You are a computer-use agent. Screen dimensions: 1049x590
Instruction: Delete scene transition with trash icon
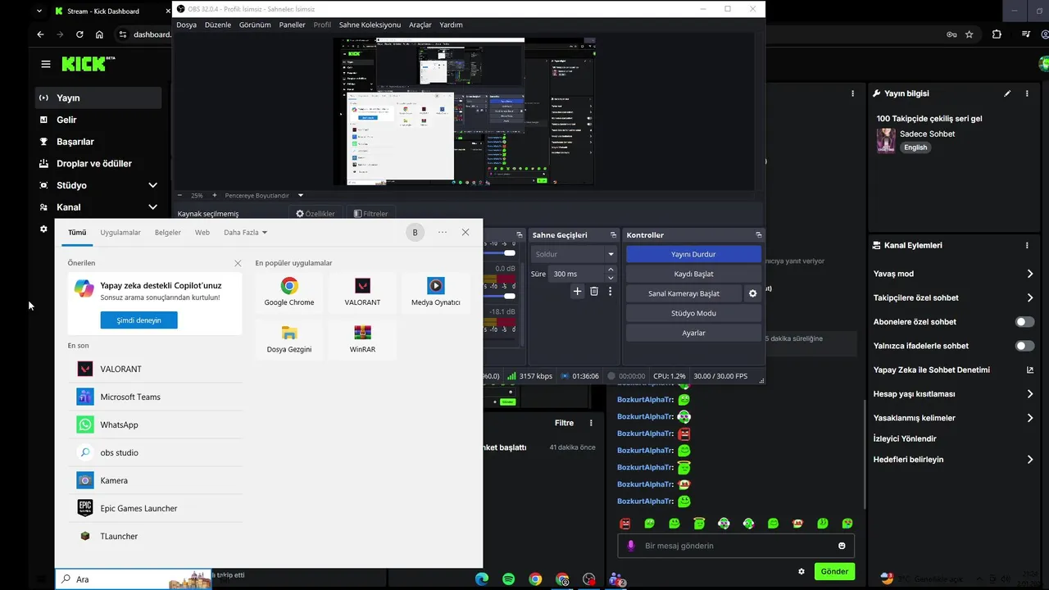[594, 291]
